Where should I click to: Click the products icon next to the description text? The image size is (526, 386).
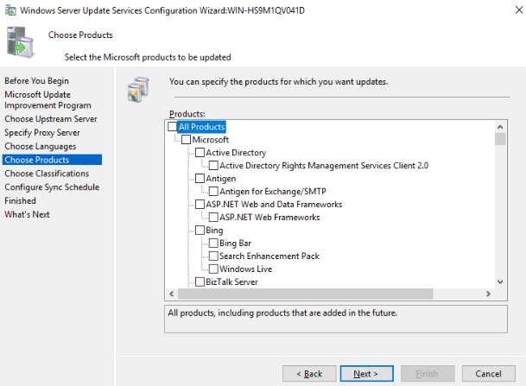(x=138, y=89)
